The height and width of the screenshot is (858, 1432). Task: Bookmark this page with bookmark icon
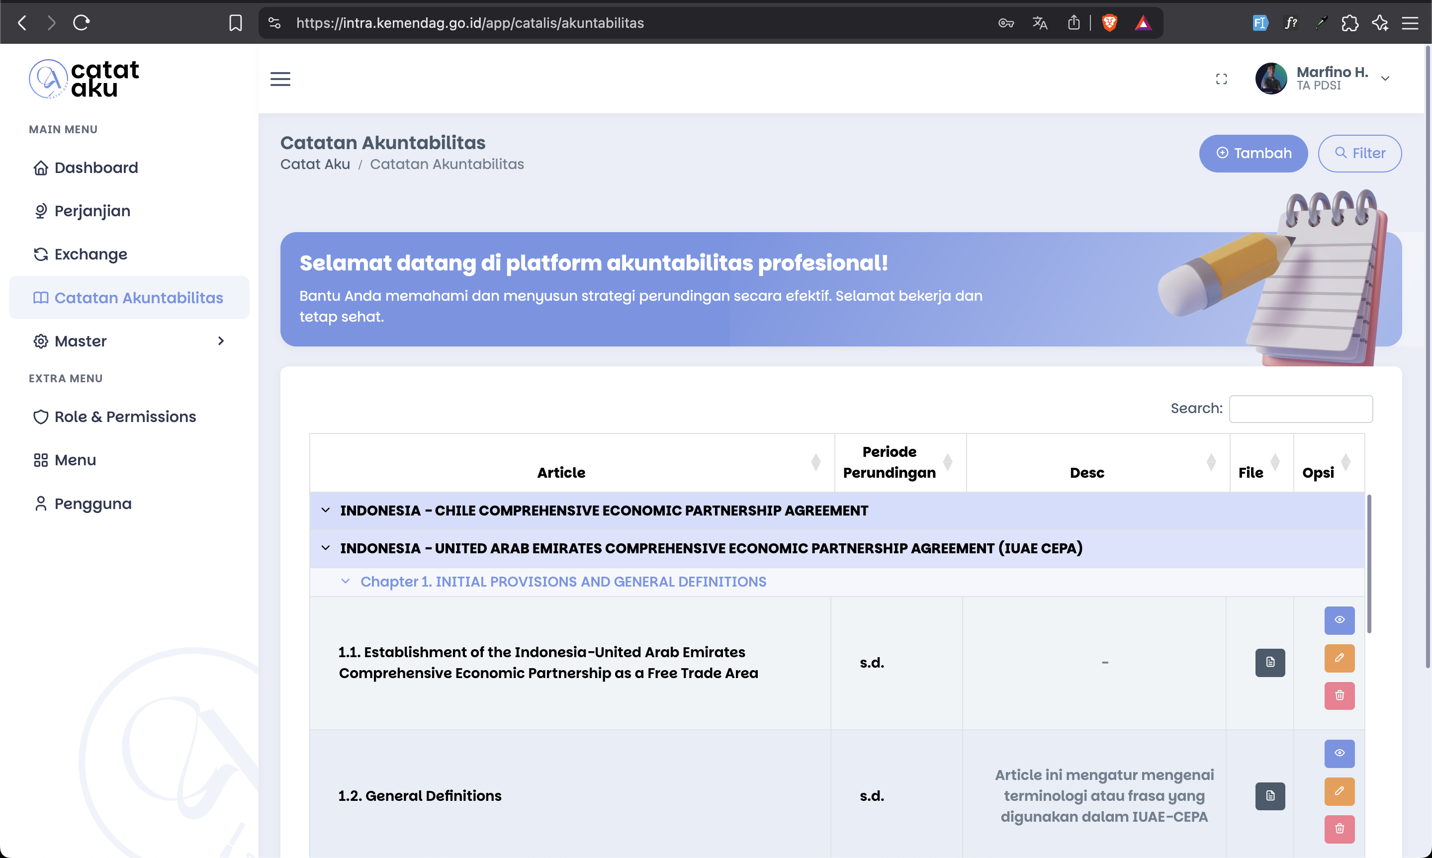coord(235,22)
